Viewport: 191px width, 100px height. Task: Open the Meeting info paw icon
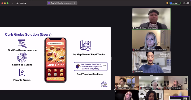point(18,3)
